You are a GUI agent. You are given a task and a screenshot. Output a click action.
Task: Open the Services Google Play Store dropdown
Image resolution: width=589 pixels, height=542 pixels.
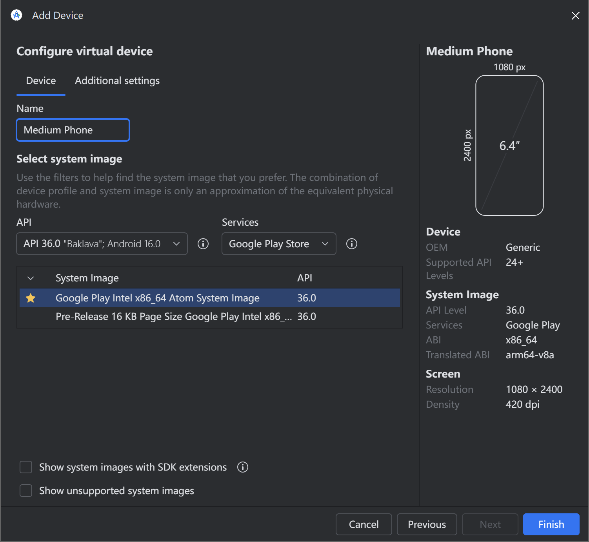279,244
